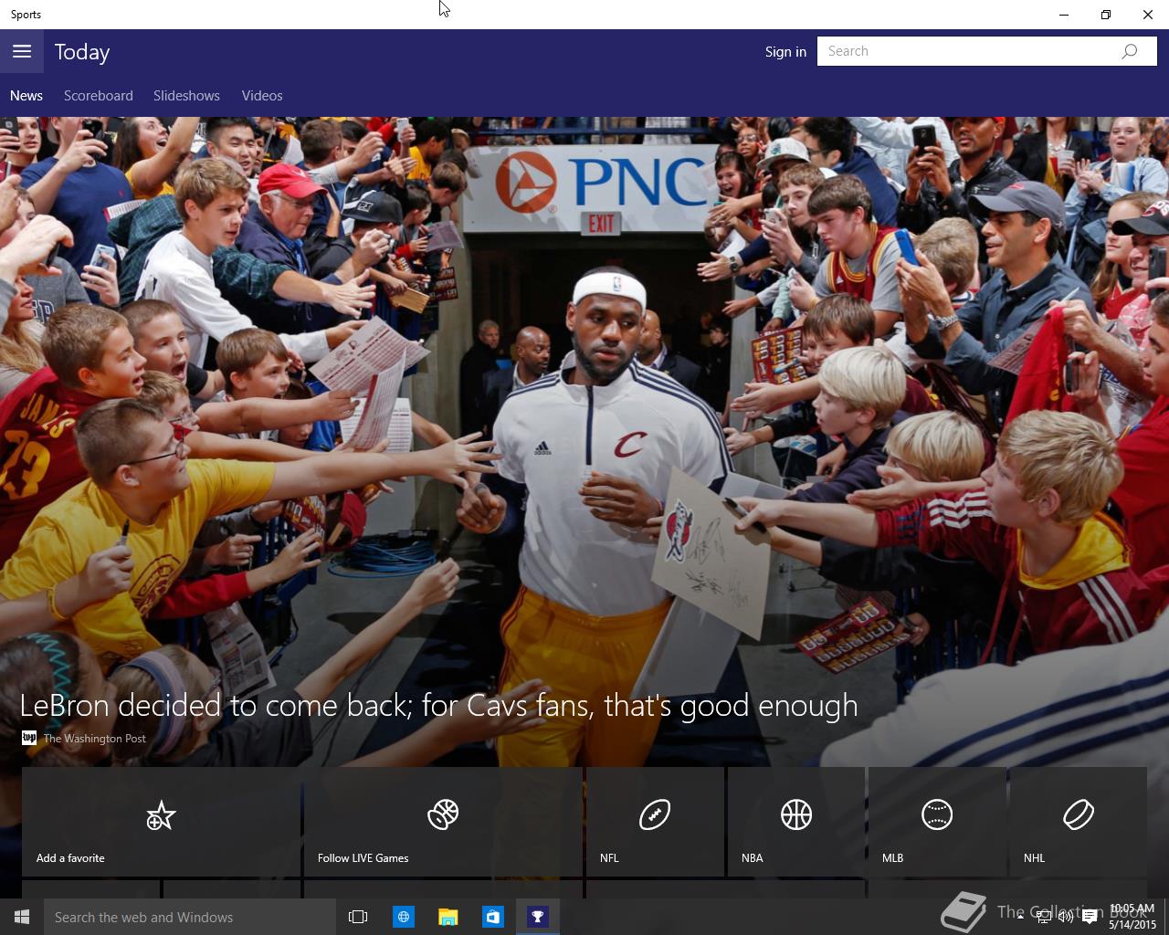Click the Add a favorite star tile

click(x=161, y=821)
